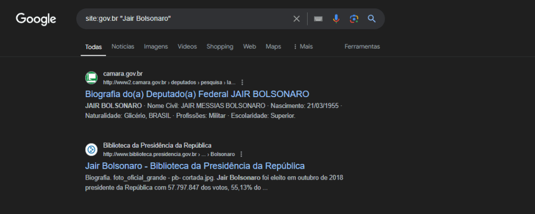
Task: Clear the search box text
Action: click(296, 19)
